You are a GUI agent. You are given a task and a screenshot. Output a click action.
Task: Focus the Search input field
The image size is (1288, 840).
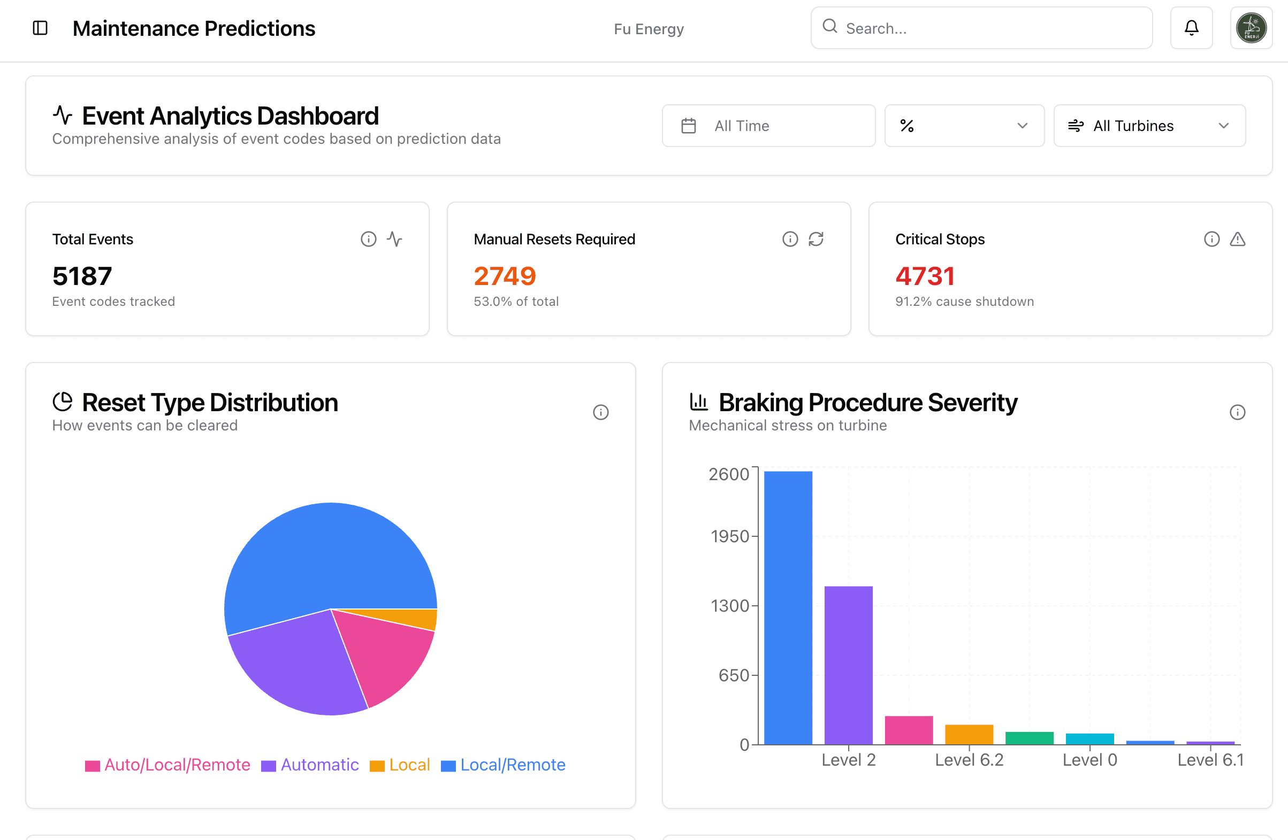click(982, 28)
